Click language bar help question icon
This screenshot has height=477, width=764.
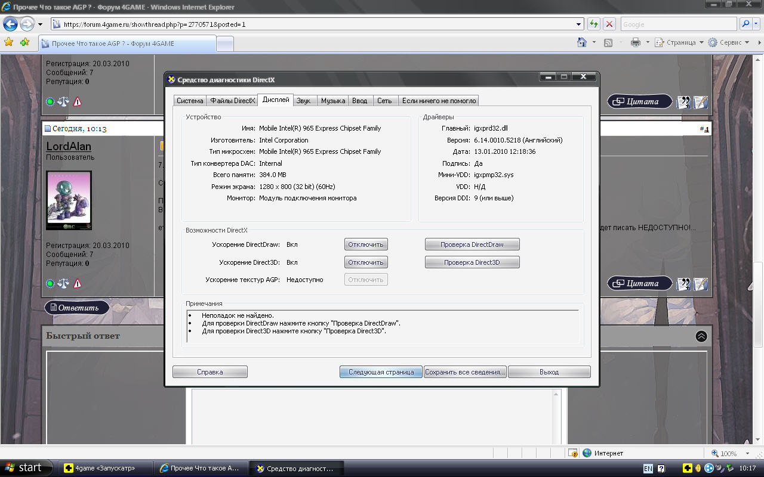(661, 469)
